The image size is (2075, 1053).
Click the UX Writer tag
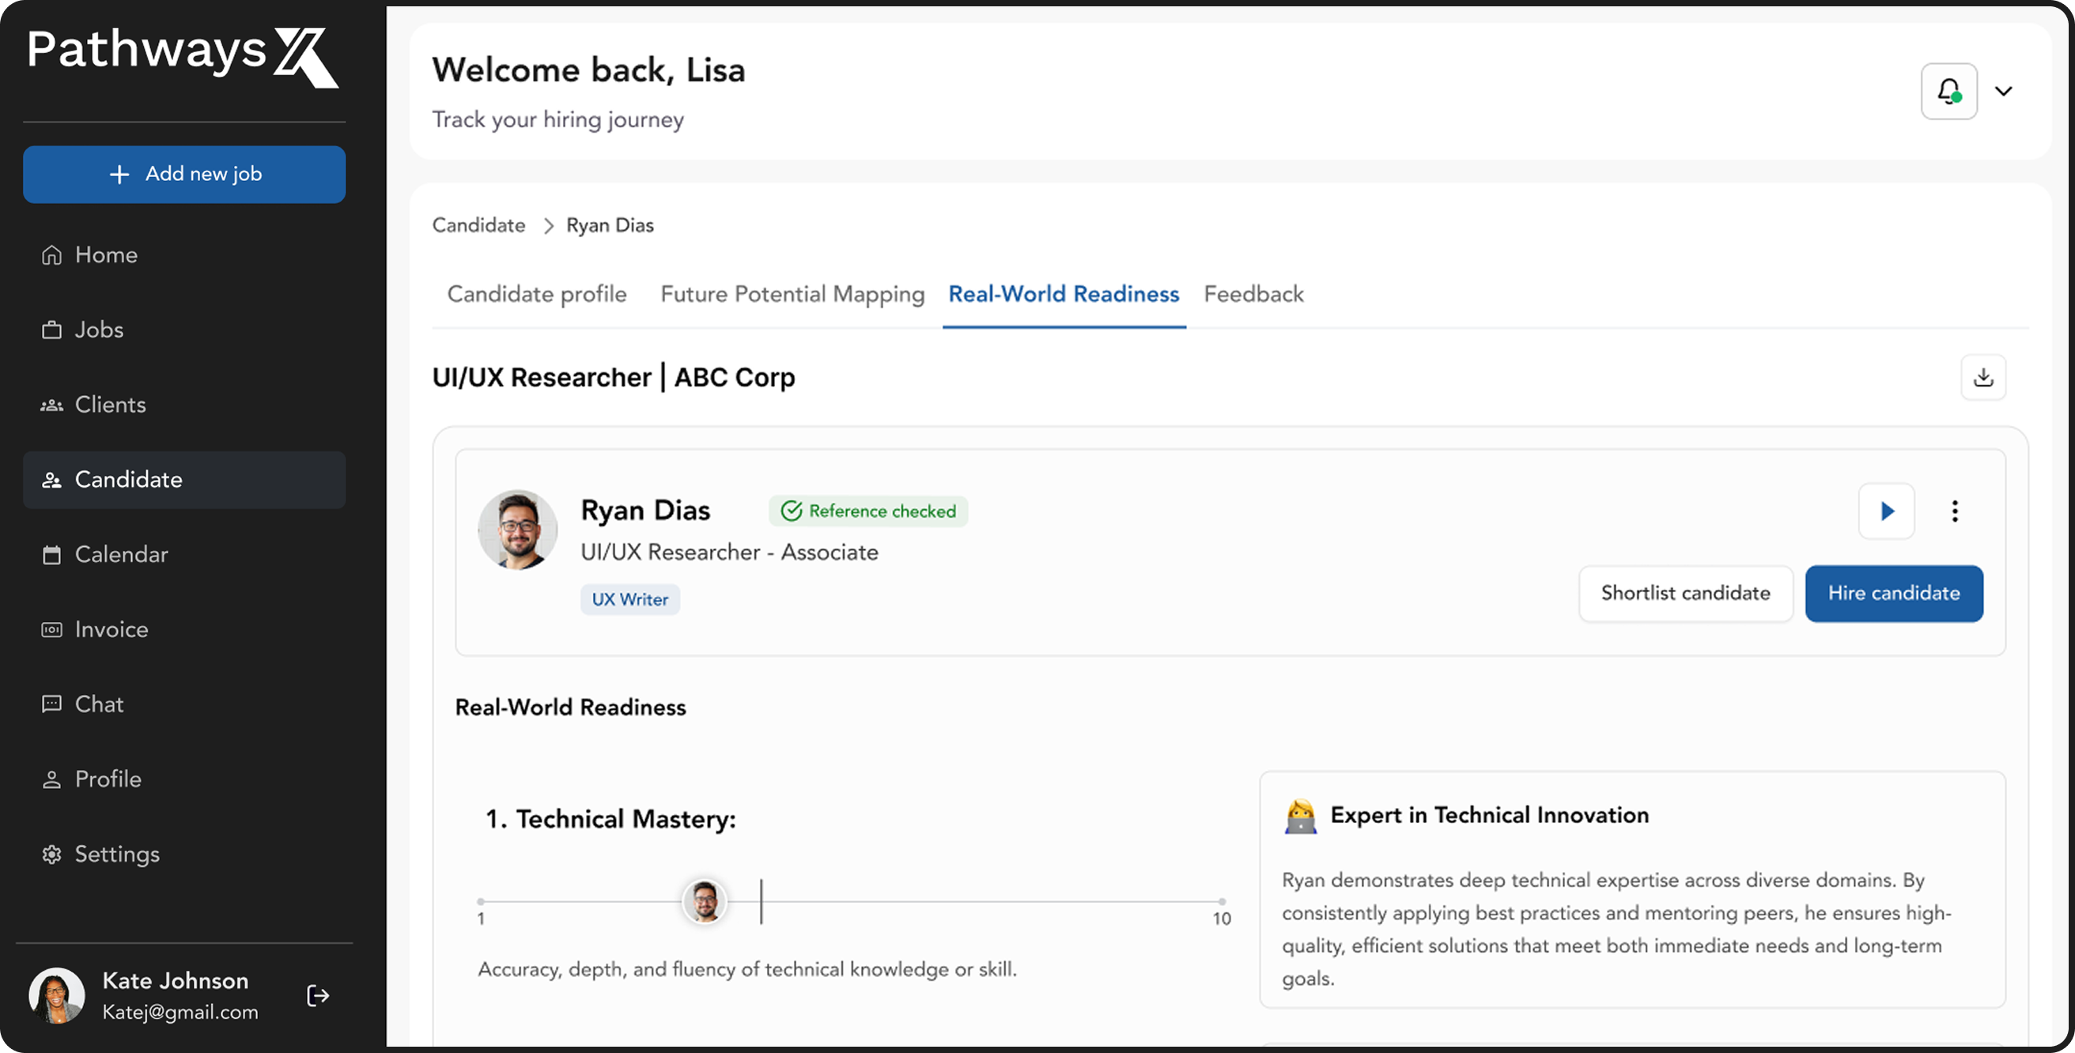[x=630, y=600]
